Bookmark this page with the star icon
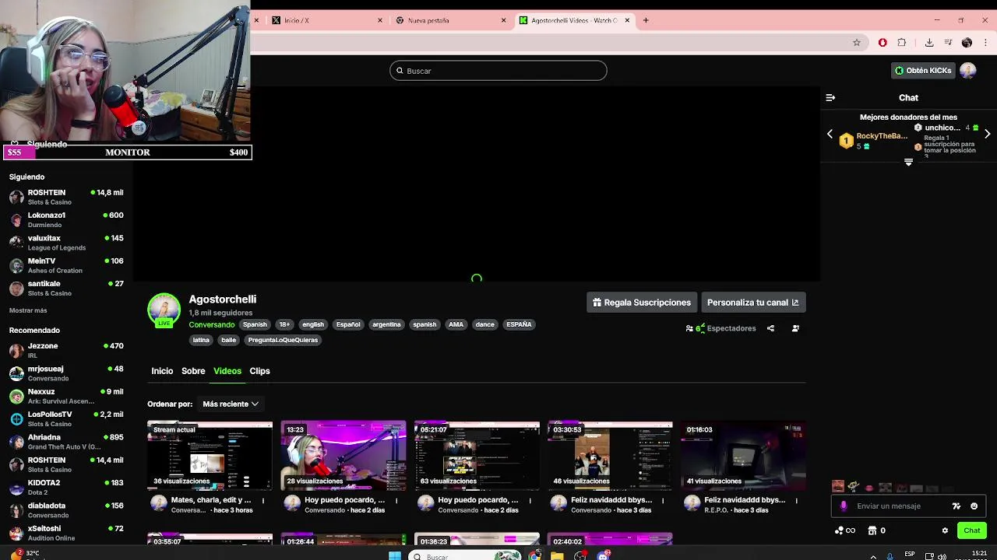Viewport: 997px width, 560px height. [857, 43]
